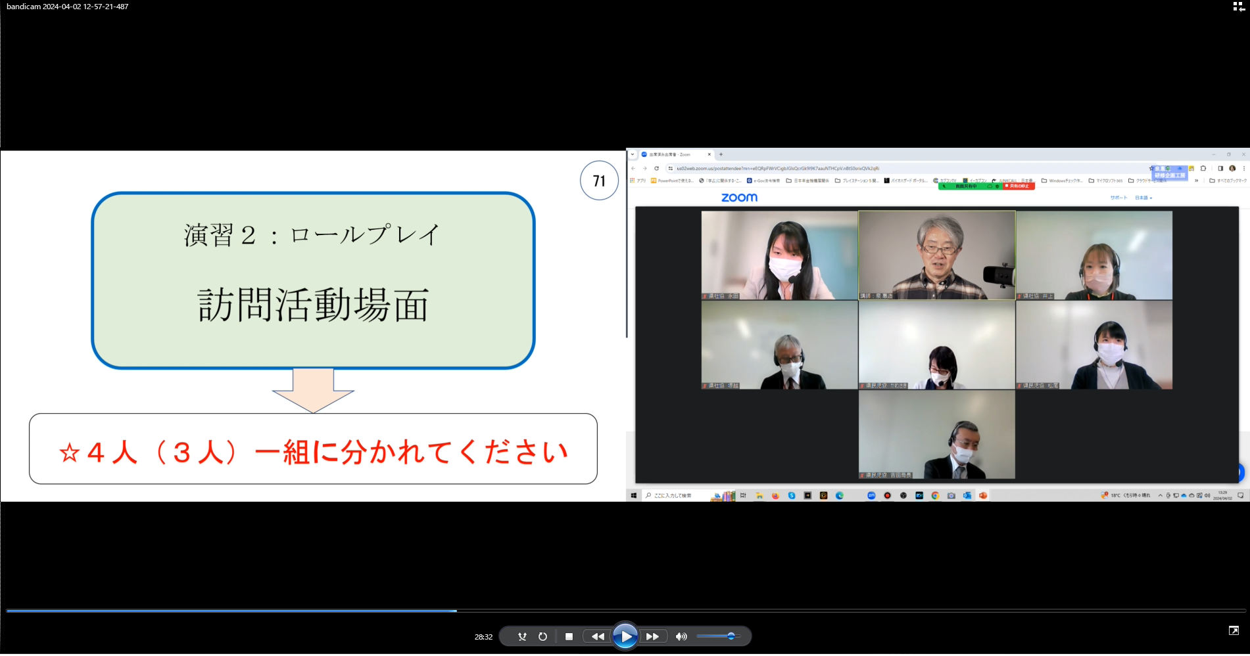The width and height of the screenshot is (1250, 656).
Task: Show hidden bookmarks with the » chevron
Action: pyautogui.click(x=1197, y=181)
